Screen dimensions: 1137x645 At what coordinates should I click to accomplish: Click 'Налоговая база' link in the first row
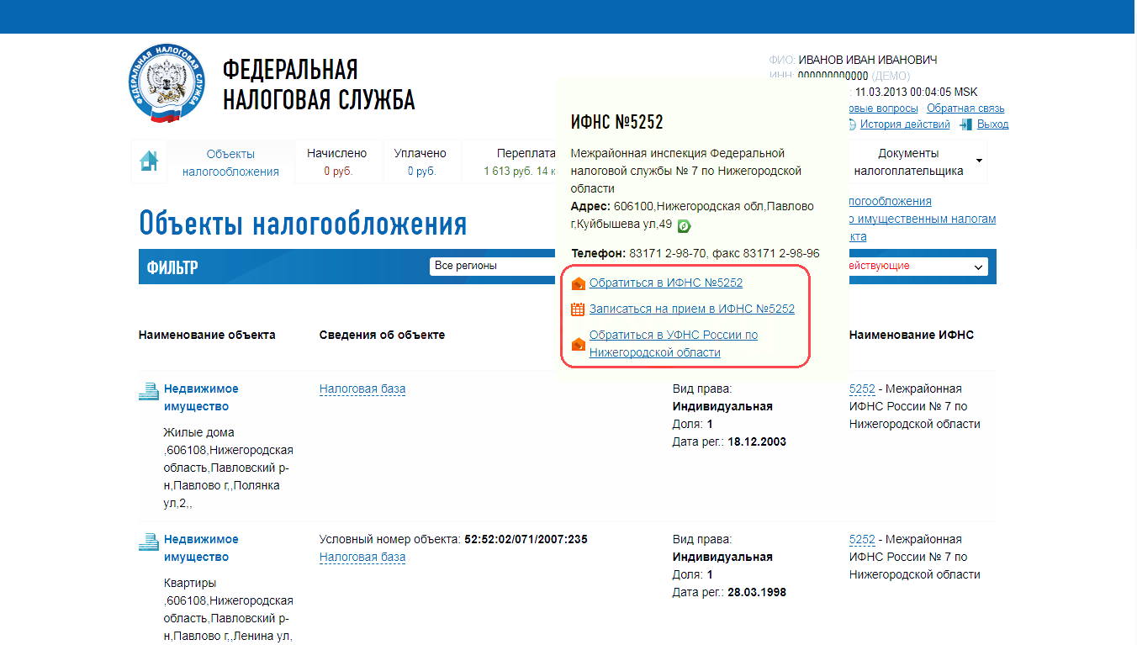[362, 389]
